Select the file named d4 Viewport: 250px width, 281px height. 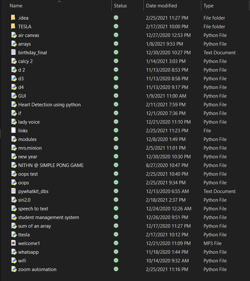click(x=21, y=87)
